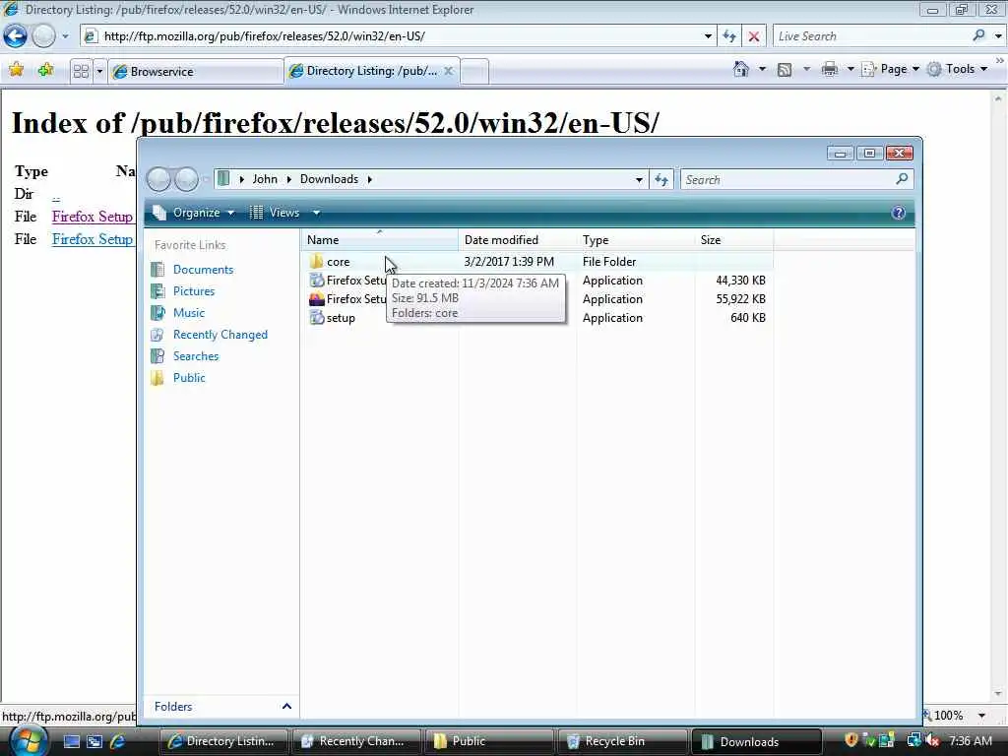Open the IE zoom level dropdown
Screen dimensions: 1008x756
tap(981, 716)
